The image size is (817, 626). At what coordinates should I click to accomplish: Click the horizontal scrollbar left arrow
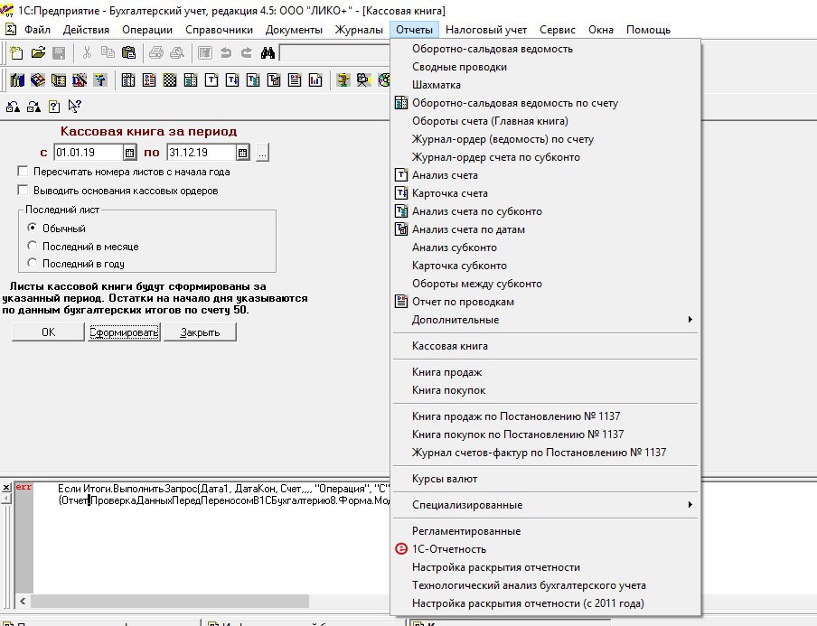[x=23, y=601]
